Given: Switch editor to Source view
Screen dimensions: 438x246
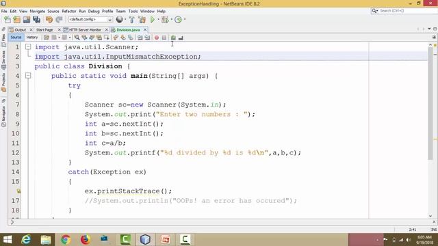Looking at the screenshot, I should 16,37.
